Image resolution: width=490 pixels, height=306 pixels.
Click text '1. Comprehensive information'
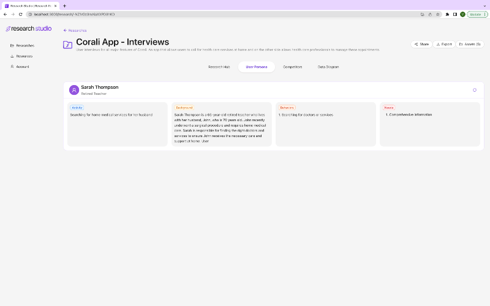coord(409,114)
